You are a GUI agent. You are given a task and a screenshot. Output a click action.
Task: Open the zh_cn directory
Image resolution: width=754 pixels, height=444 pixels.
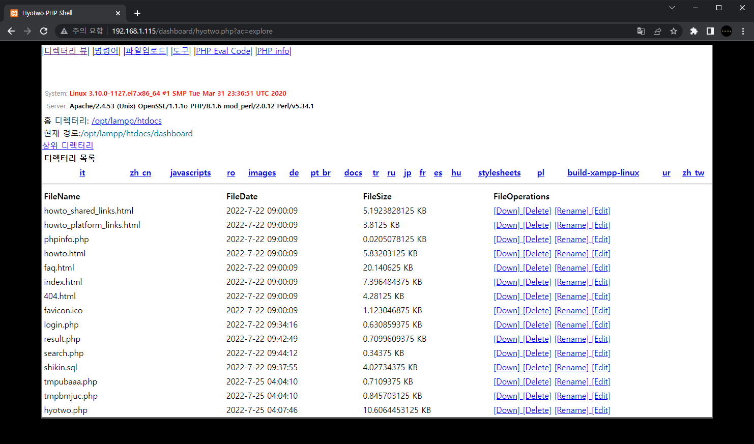coord(140,173)
